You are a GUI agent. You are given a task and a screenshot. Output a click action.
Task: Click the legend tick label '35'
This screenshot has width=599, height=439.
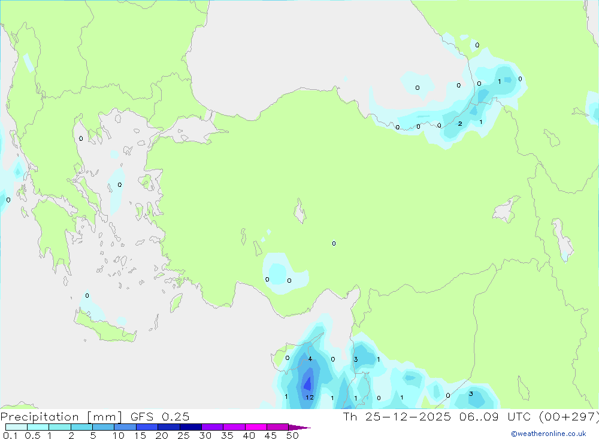pos(227,435)
